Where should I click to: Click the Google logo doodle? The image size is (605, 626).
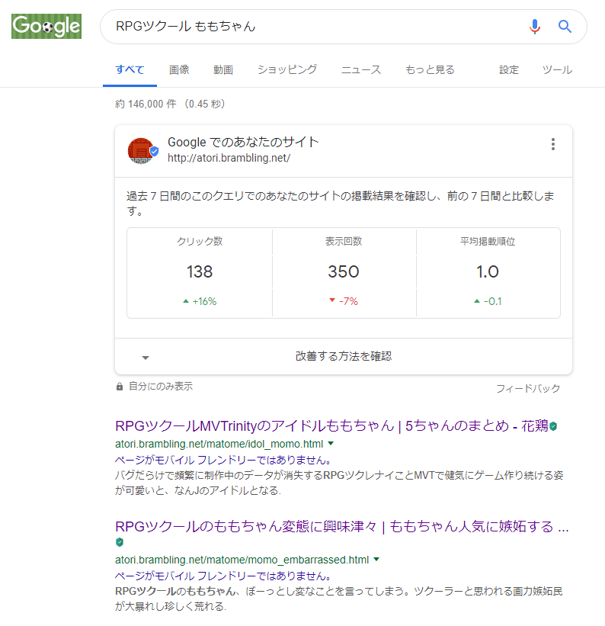point(46,27)
